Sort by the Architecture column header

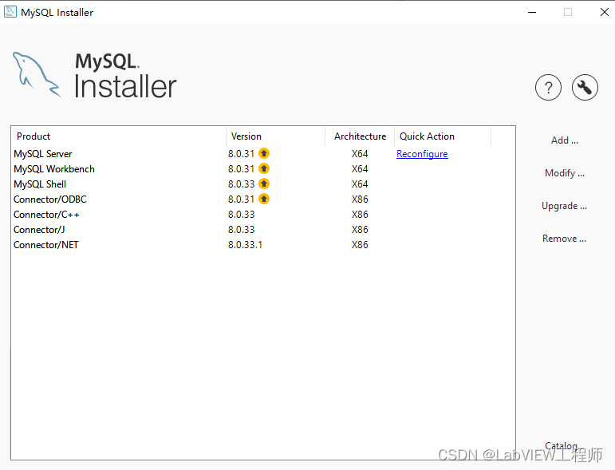click(x=360, y=136)
